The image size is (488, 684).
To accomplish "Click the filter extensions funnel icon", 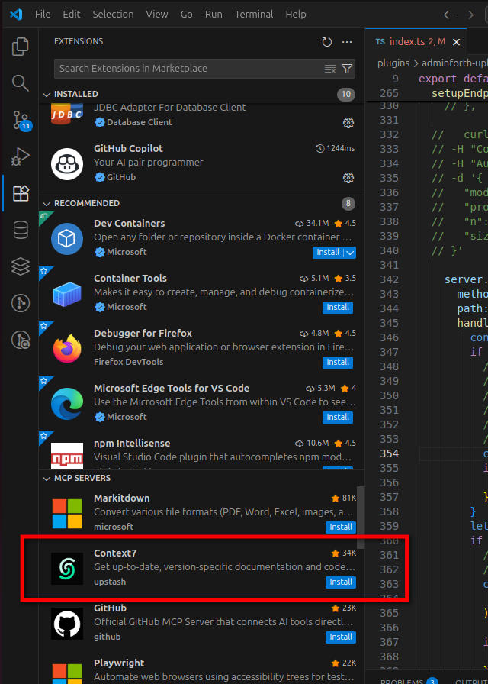I will tap(348, 69).
